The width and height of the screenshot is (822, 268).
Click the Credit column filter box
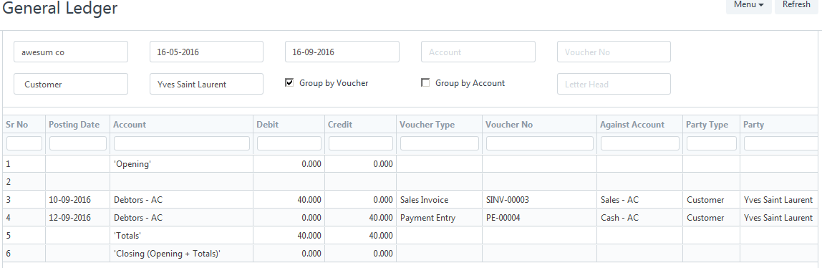[x=361, y=143]
